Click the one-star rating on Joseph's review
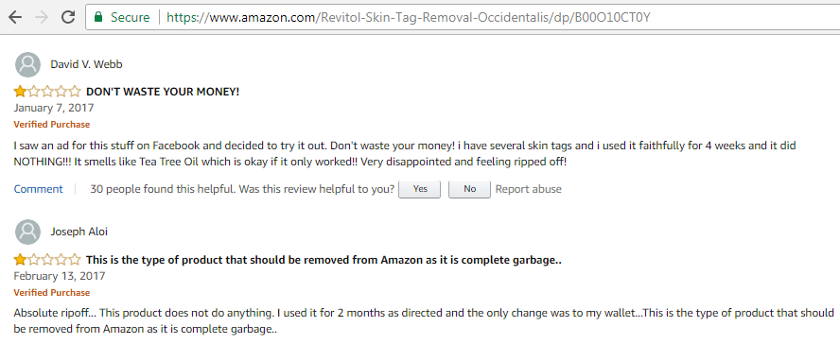 click(x=47, y=261)
